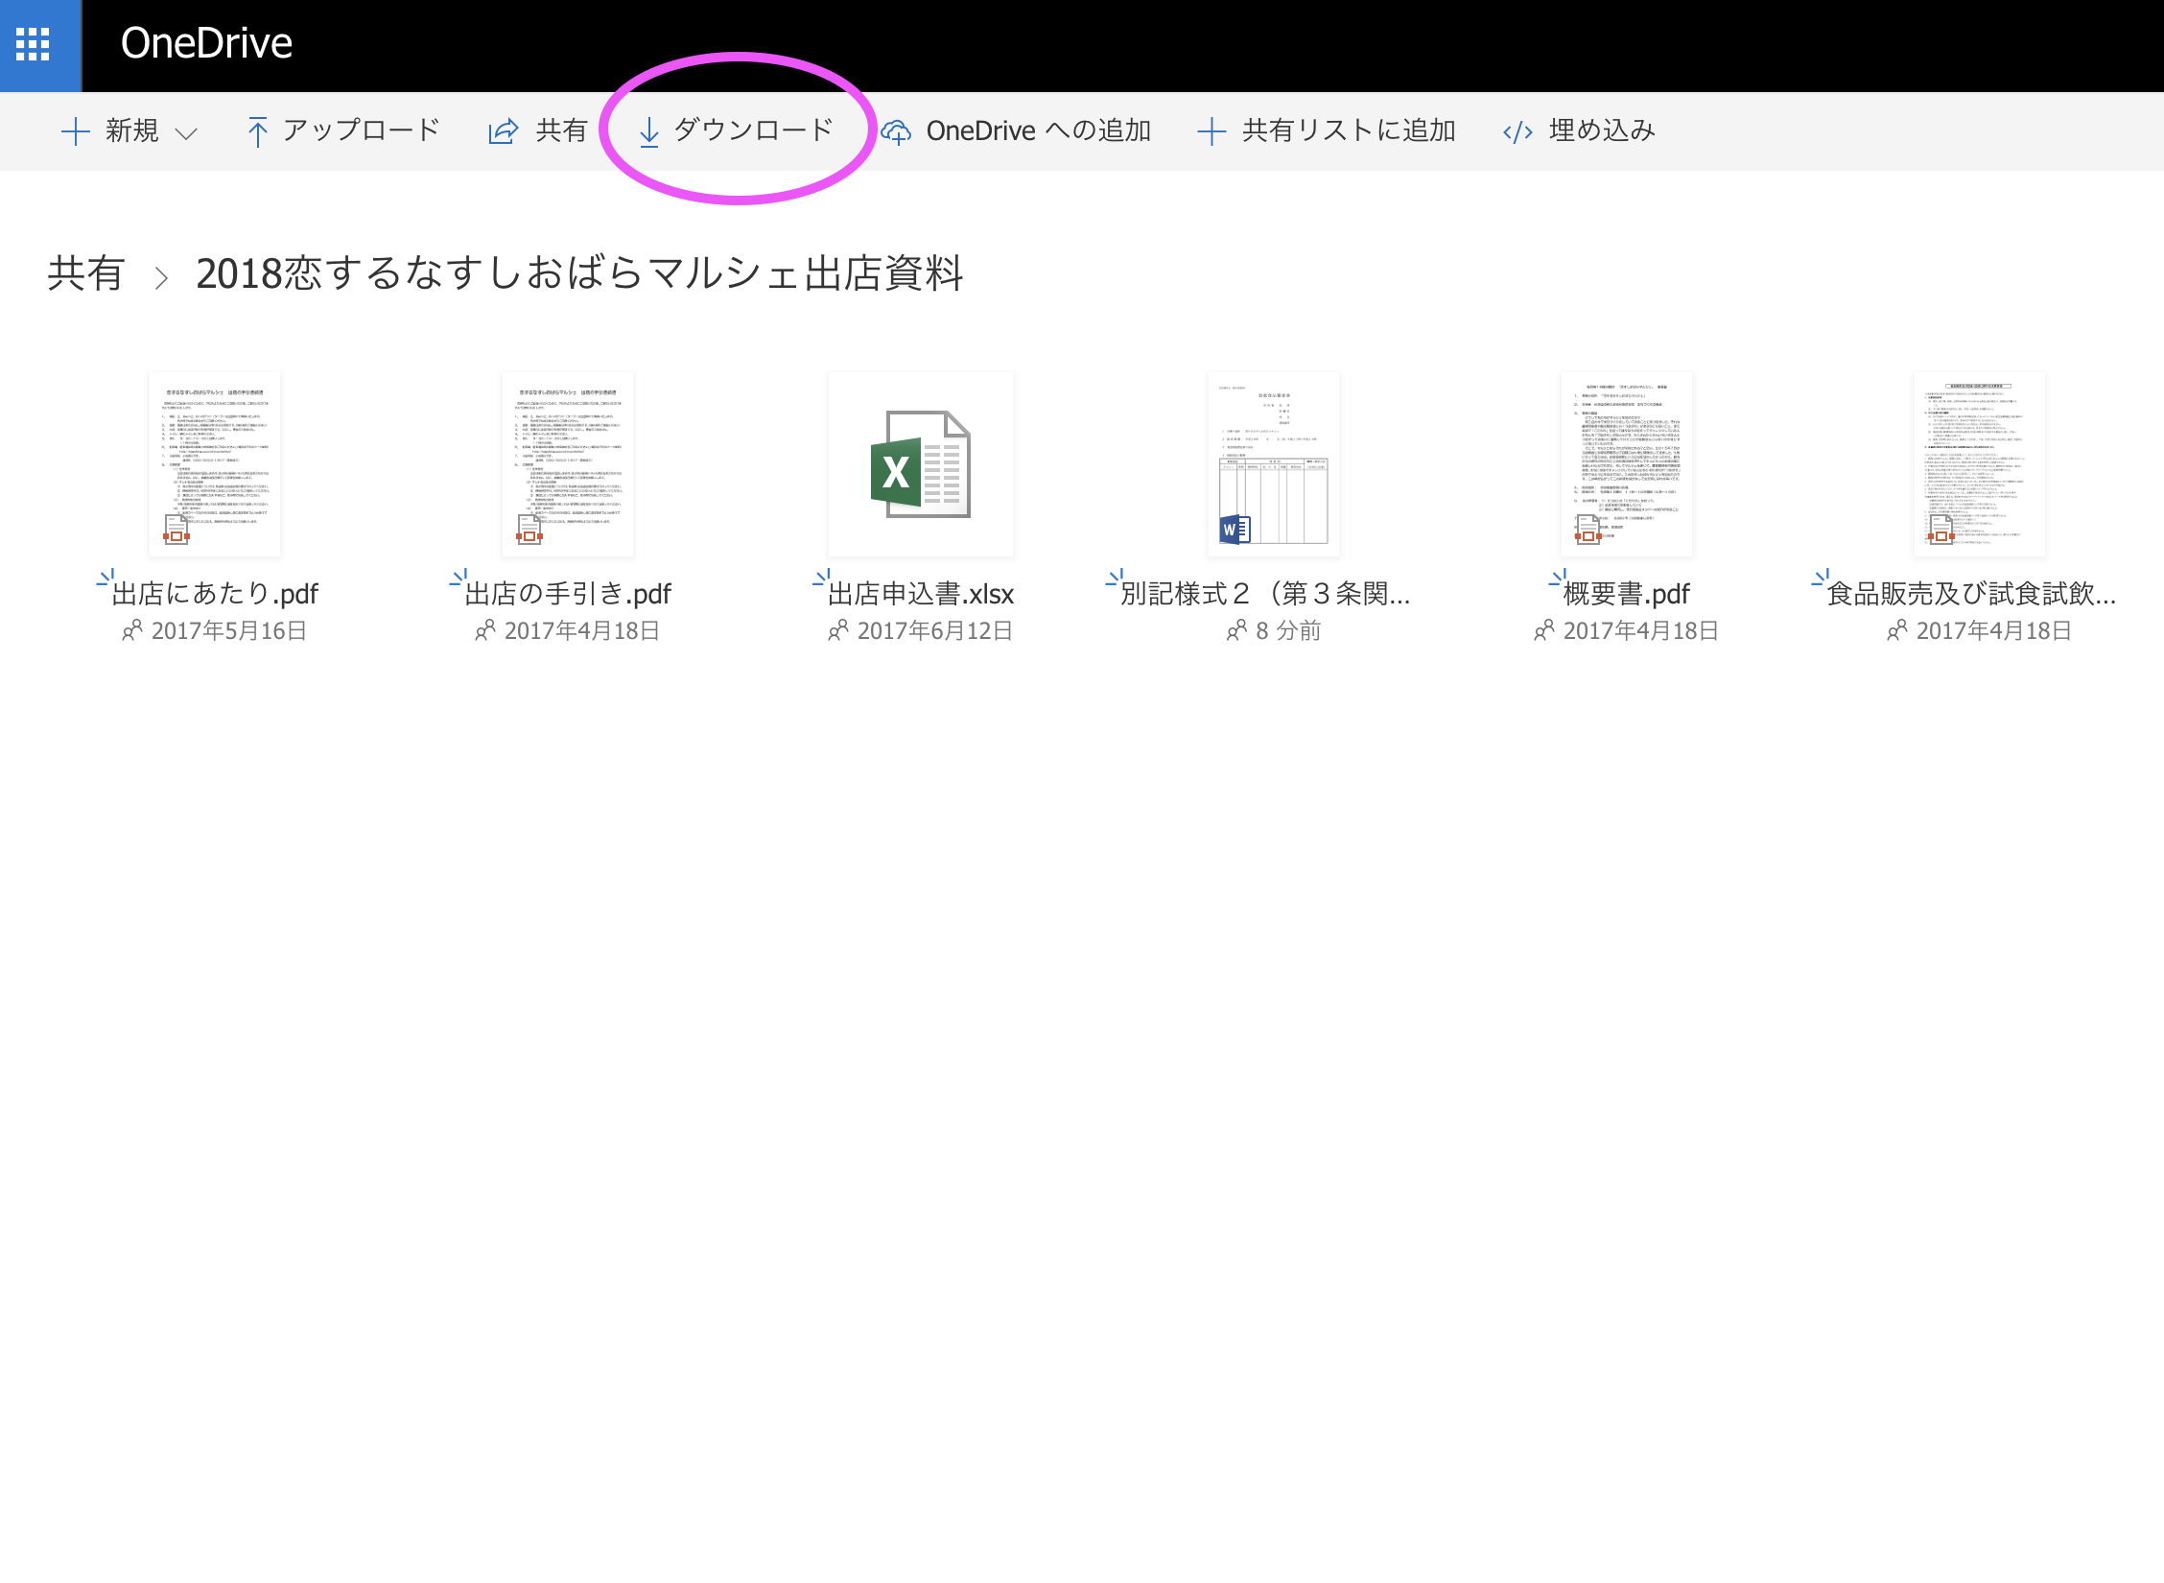The width and height of the screenshot is (2164, 1583).
Task: Open the 概要書.pdf file name
Action: click(x=1626, y=594)
